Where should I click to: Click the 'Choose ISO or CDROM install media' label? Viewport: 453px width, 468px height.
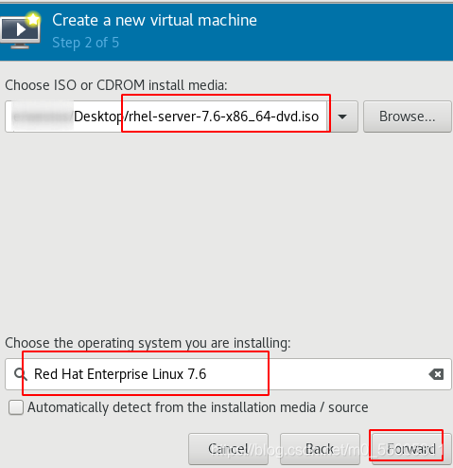[116, 85]
